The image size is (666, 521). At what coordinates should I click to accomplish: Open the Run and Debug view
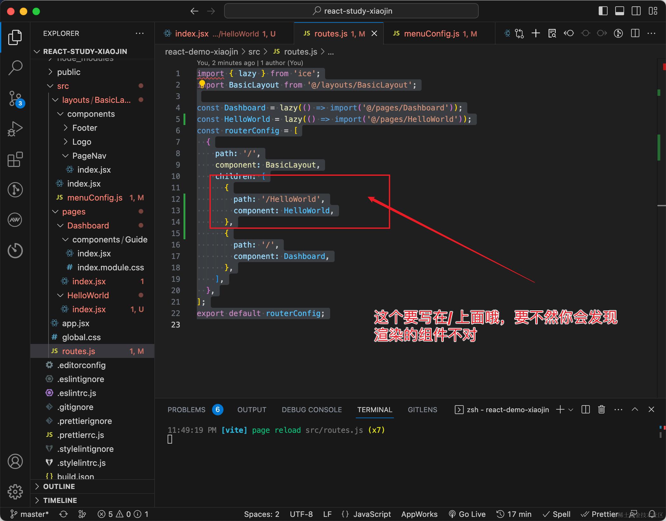(15, 129)
